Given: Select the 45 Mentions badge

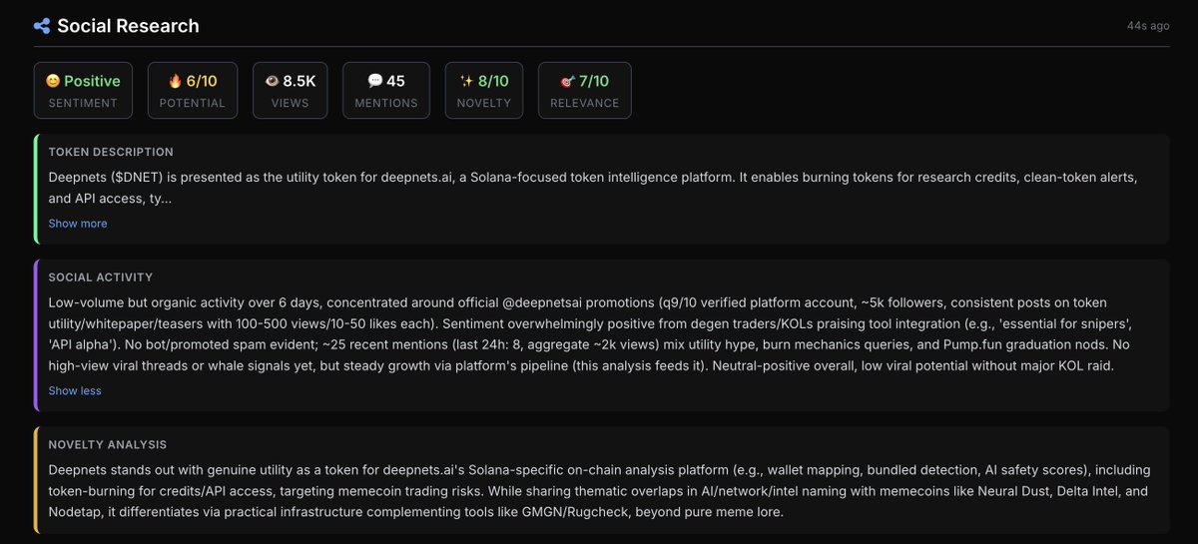Looking at the screenshot, I should point(386,90).
